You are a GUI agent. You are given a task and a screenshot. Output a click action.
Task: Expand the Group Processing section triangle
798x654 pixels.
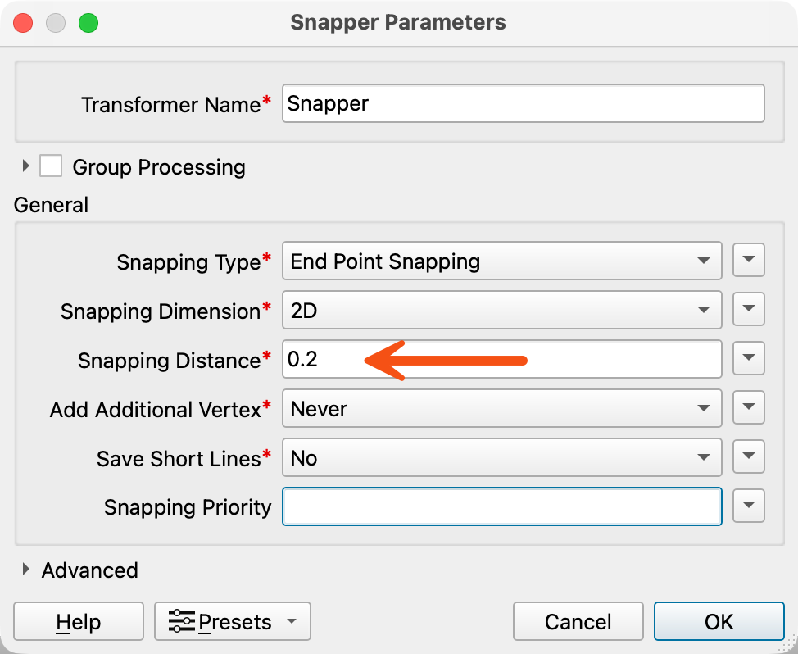click(x=25, y=166)
